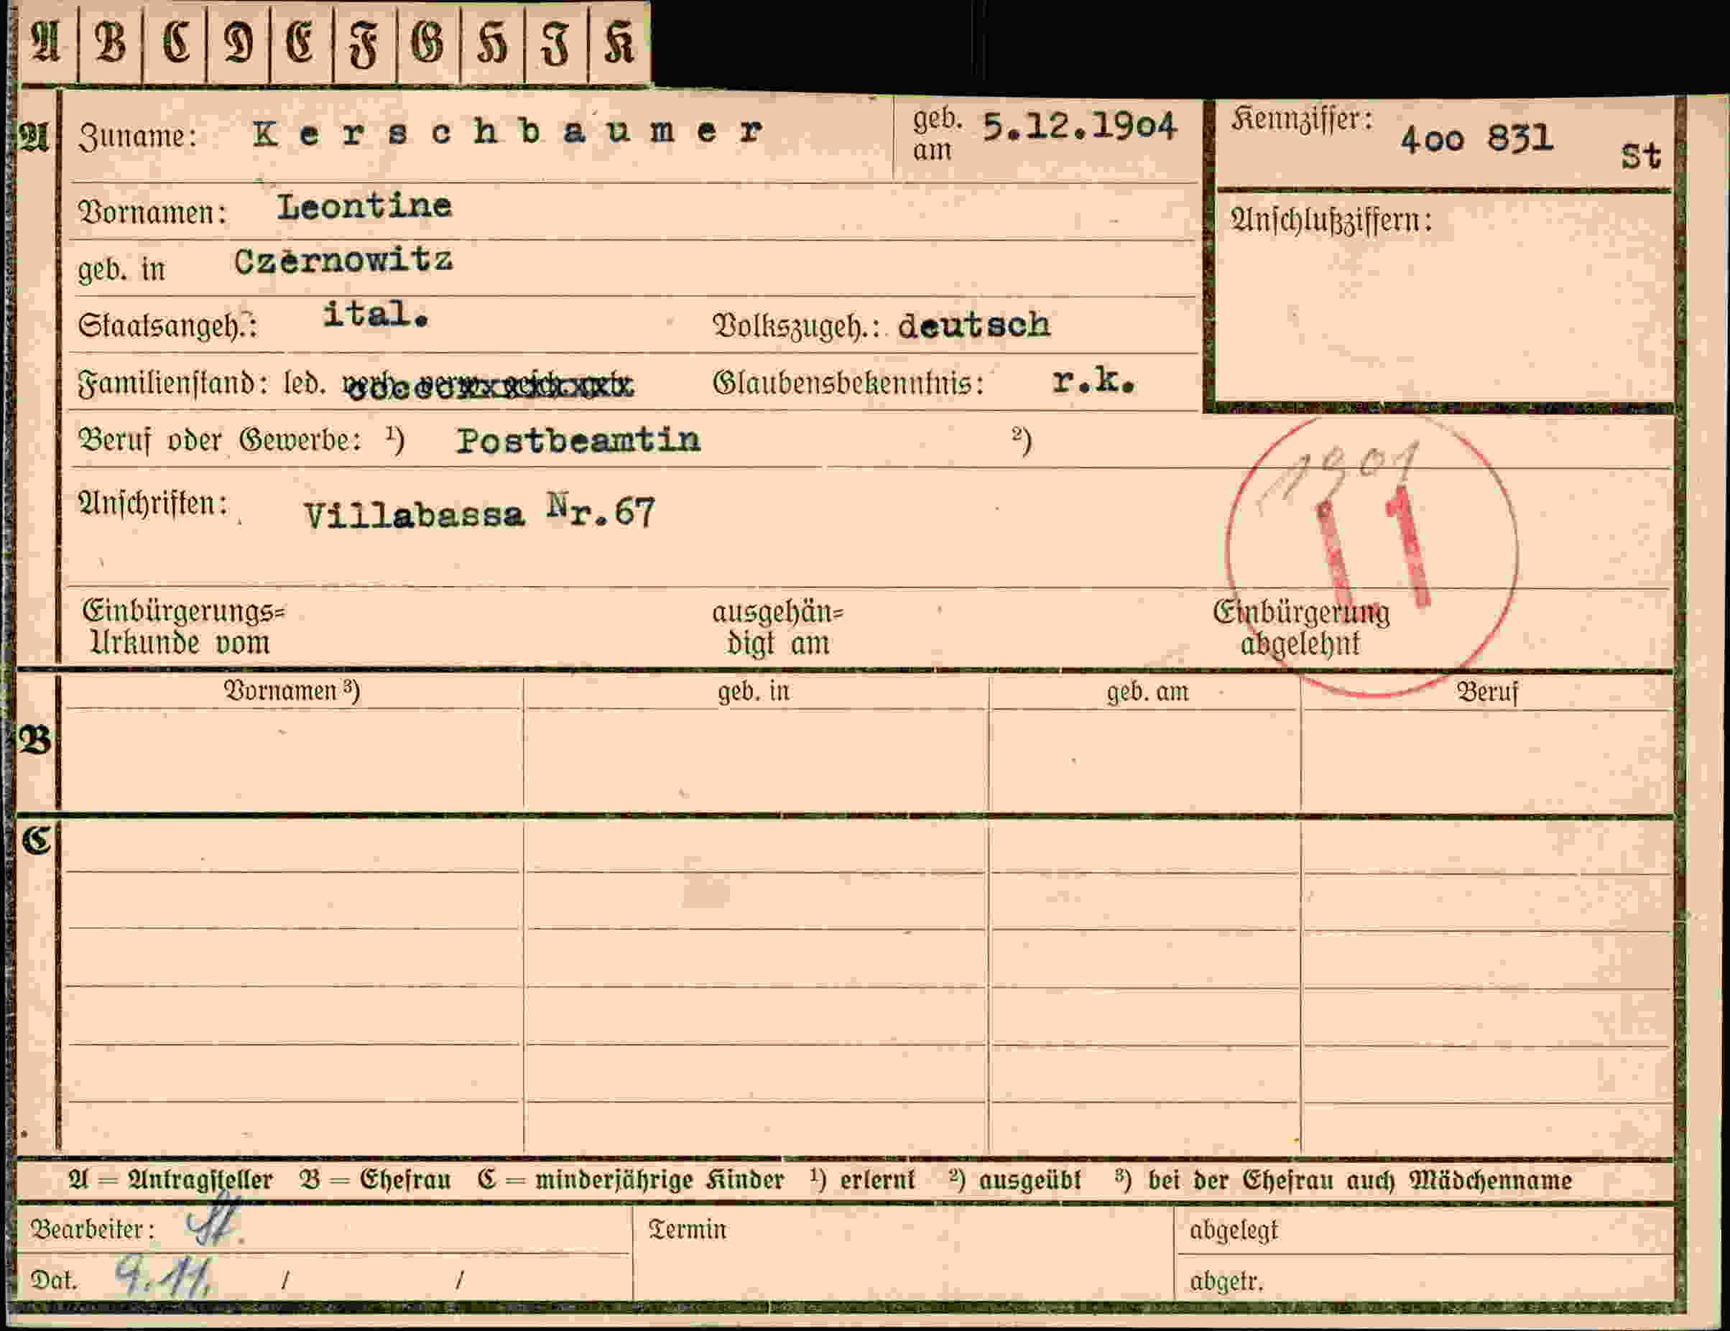The image size is (1730, 1331).
Task: Click the '1) erlernt' footnote
Action: click(862, 1181)
